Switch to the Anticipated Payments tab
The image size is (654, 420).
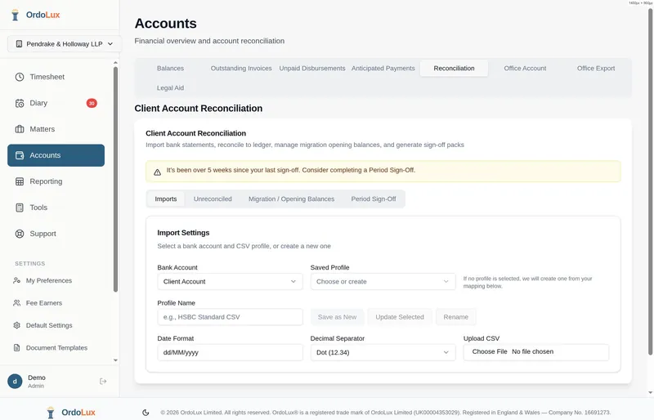click(x=383, y=69)
